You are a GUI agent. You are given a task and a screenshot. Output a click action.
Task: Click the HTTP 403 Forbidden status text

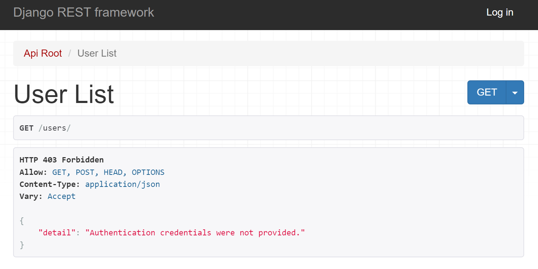click(61, 160)
